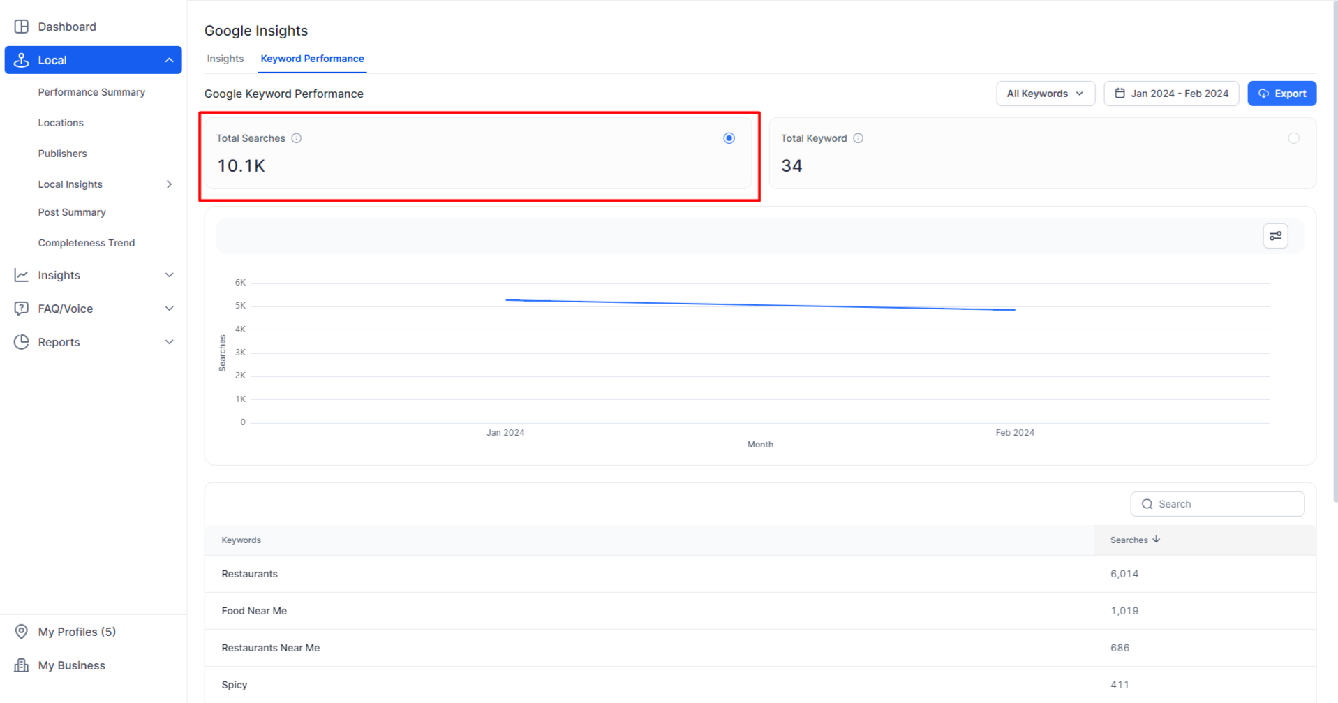Viewport: 1338px width, 703px height.
Task: Click into the keyword Search field
Action: 1217,504
